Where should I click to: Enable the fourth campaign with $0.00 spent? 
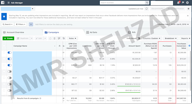[9, 71]
